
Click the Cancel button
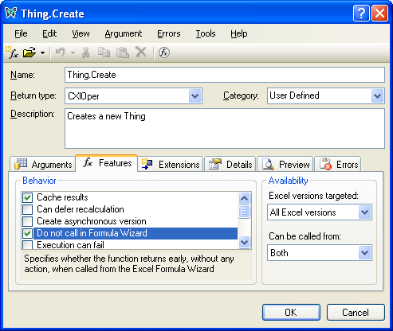coord(356,313)
